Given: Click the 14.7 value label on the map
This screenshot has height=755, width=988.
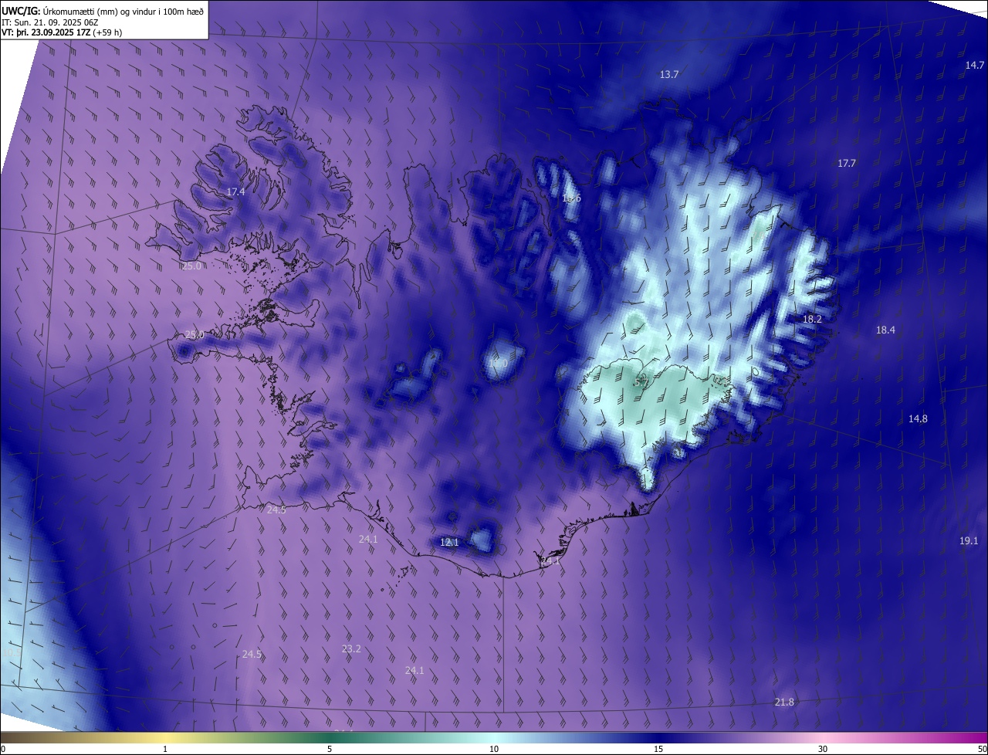Looking at the screenshot, I should click(x=975, y=66).
